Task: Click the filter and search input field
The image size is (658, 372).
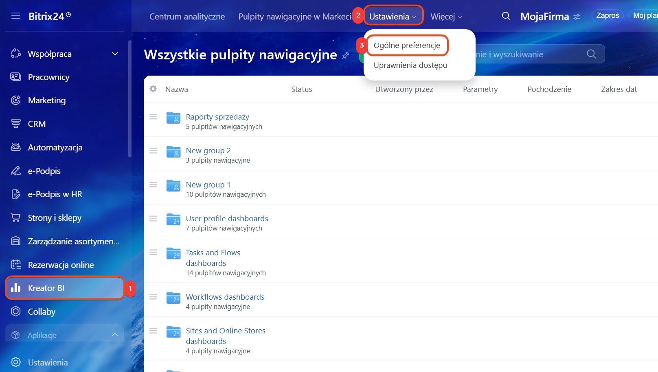Action: [529, 54]
